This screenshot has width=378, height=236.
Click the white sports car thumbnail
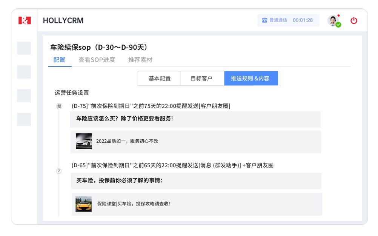(x=83, y=141)
